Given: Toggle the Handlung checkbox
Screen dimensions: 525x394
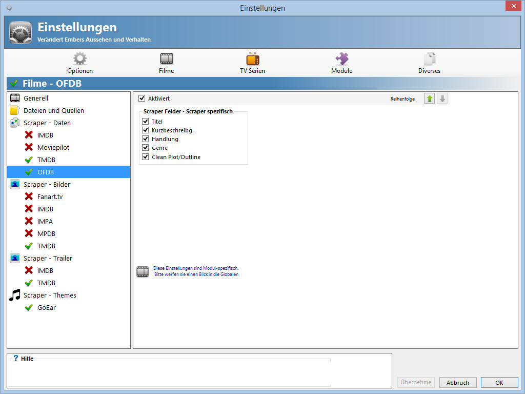Looking at the screenshot, I should point(145,139).
